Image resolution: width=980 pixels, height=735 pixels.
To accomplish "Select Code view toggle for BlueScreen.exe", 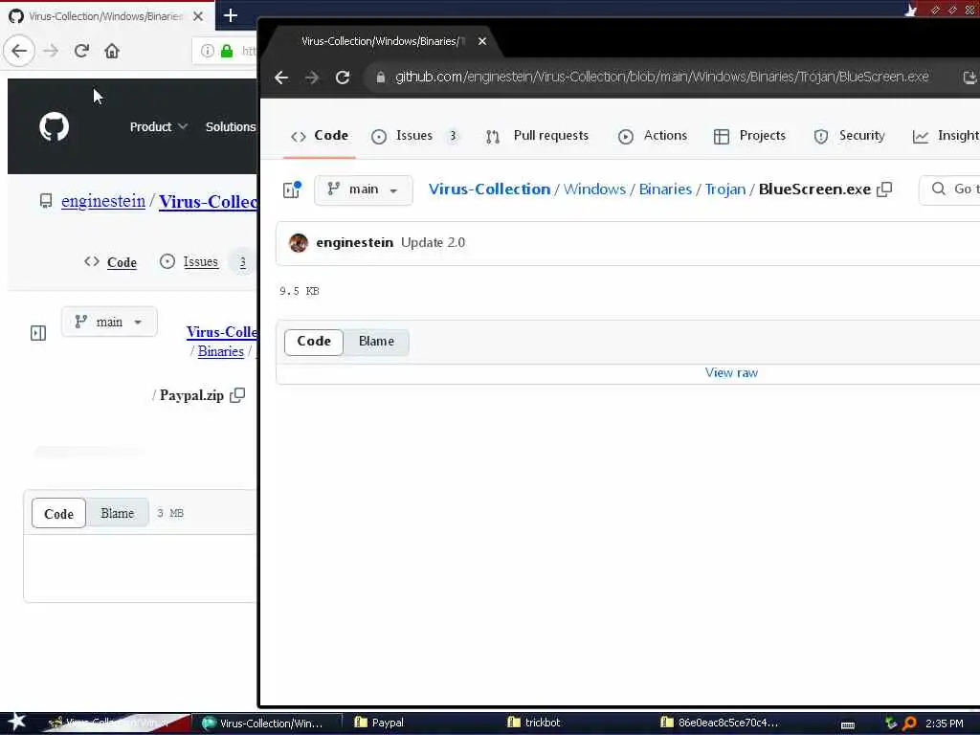I will point(314,342).
